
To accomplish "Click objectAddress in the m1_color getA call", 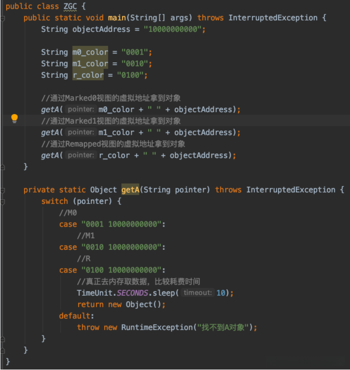I will point(203,132).
